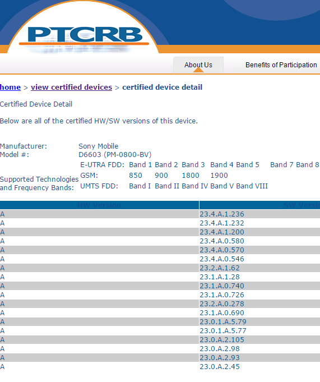Click the Sony Mobile manufacturer value
320x382 pixels.
[x=98, y=146]
